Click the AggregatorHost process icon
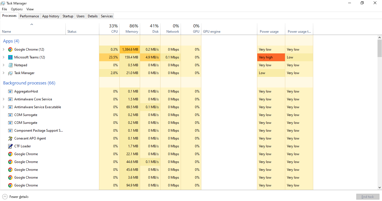This screenshot has width=382, height=201. (10, 91)
